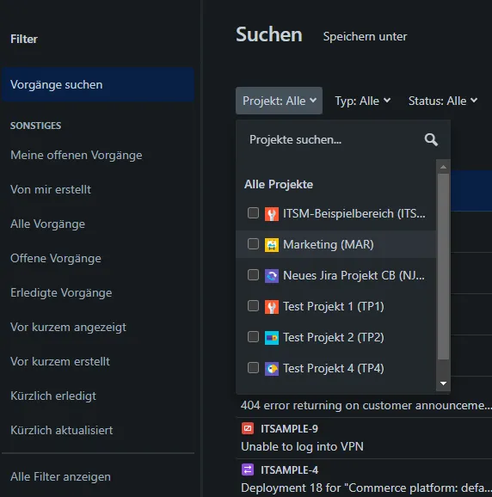Open the Typ: Alle dropdown
Image resolution: width=492 pixels, height=497 pixels.
363,101
